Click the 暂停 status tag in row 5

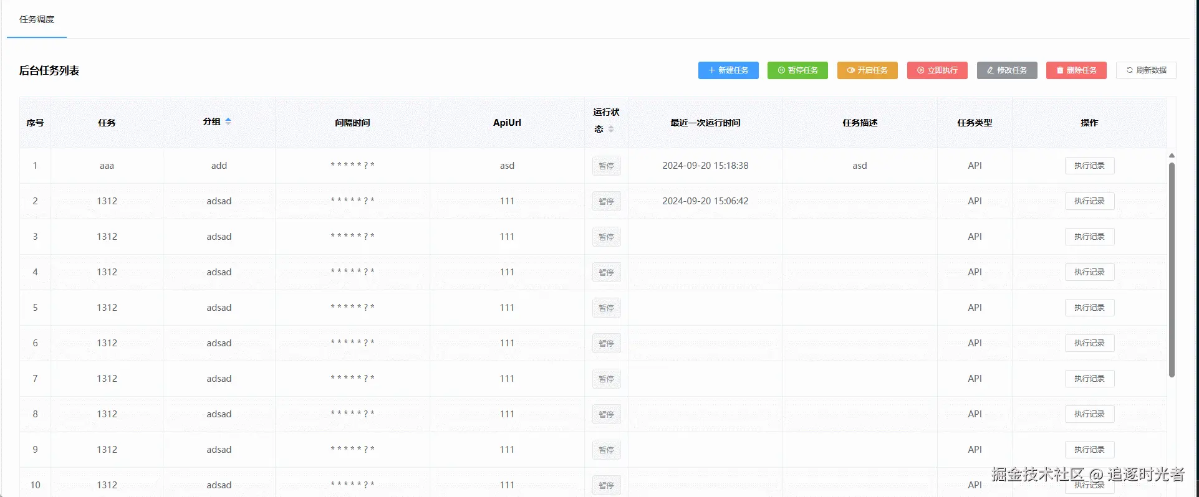pyautogui.click(x=606, y=308)
